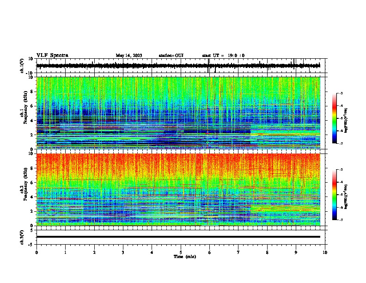Click the "VLF Spectra" title text
Image resolution: width=366 pixels, height=283 pixels.
point(52,55)
